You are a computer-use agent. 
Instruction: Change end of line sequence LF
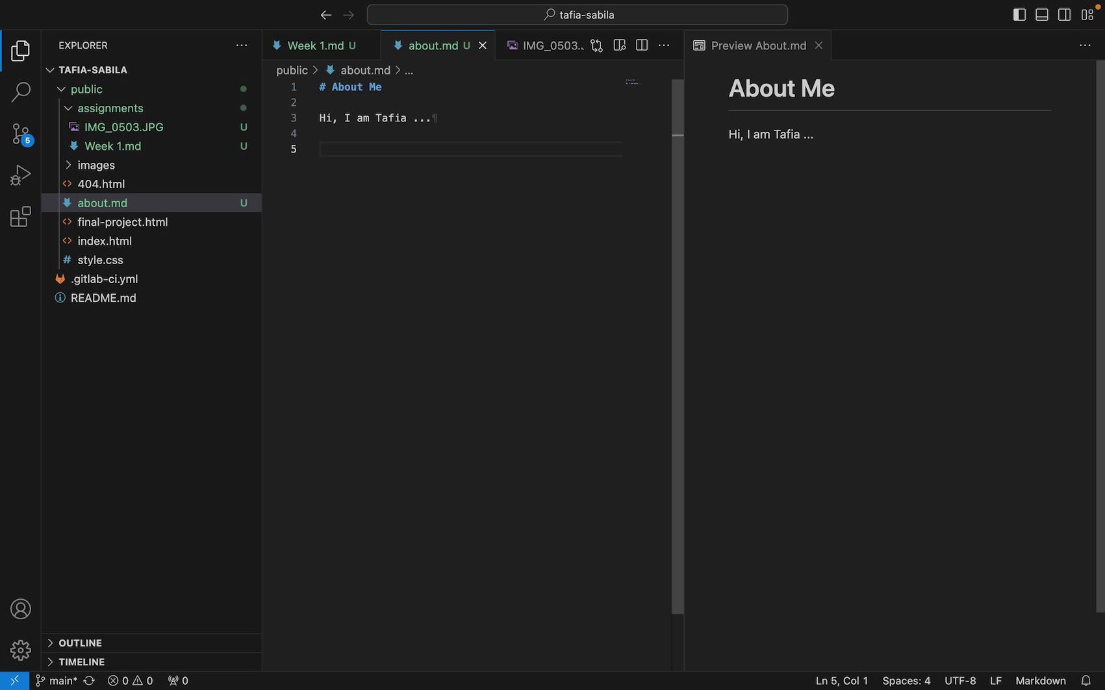[996, 680]
